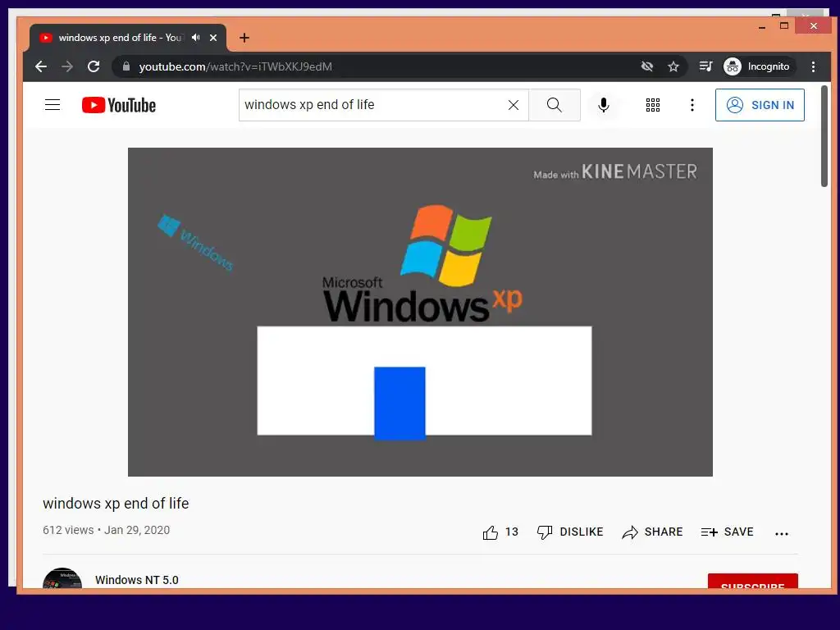Maximize the Chrome window
840x630 pixels.
coord(784,25)
